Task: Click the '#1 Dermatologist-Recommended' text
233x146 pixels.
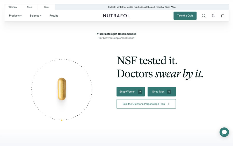Action: coord(116,34)
